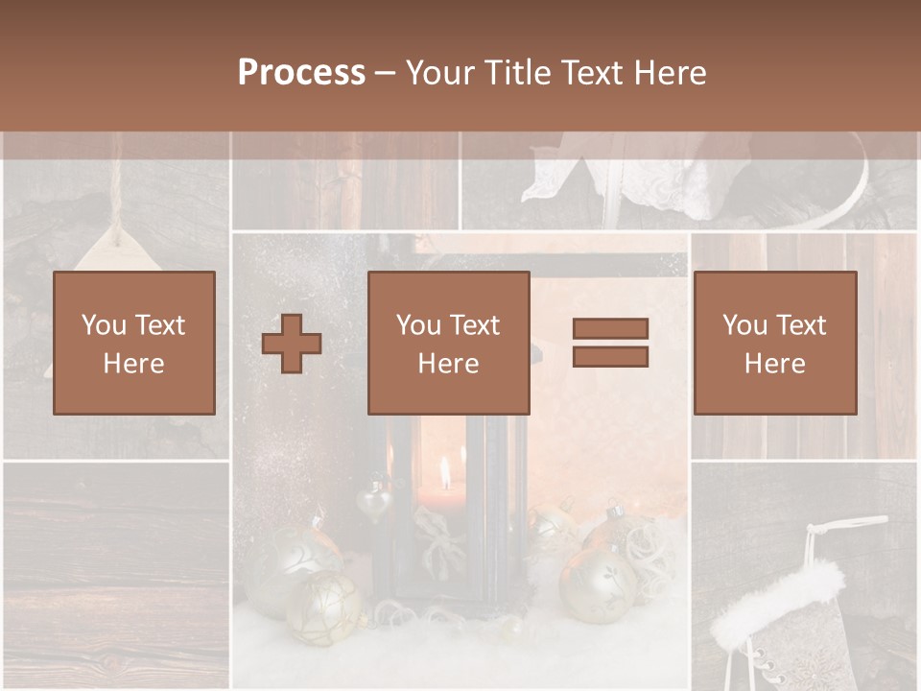The width and height of the screenshot is (921, 691).
Task: Click the middle 'You Text Here' box
Action: click(449, 343)
